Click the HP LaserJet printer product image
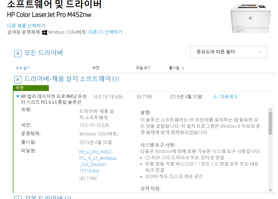The image size is (278, 199). (250, 18)
